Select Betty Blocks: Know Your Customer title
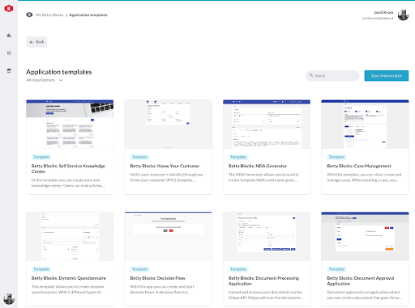 click(165, 166)
